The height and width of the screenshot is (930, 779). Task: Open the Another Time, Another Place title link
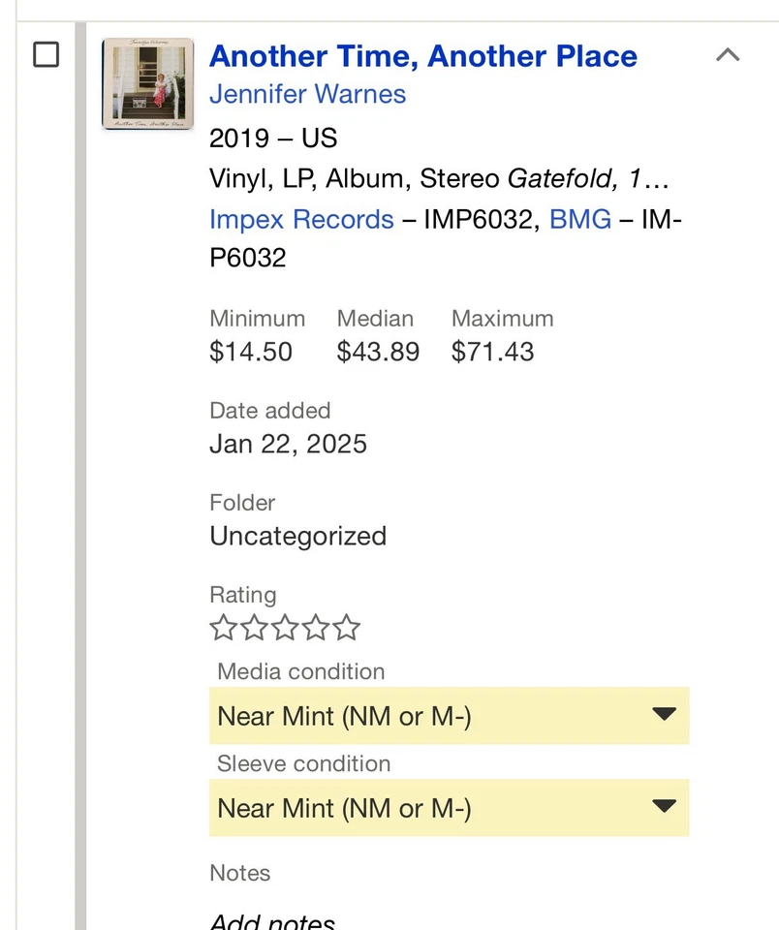422,56
